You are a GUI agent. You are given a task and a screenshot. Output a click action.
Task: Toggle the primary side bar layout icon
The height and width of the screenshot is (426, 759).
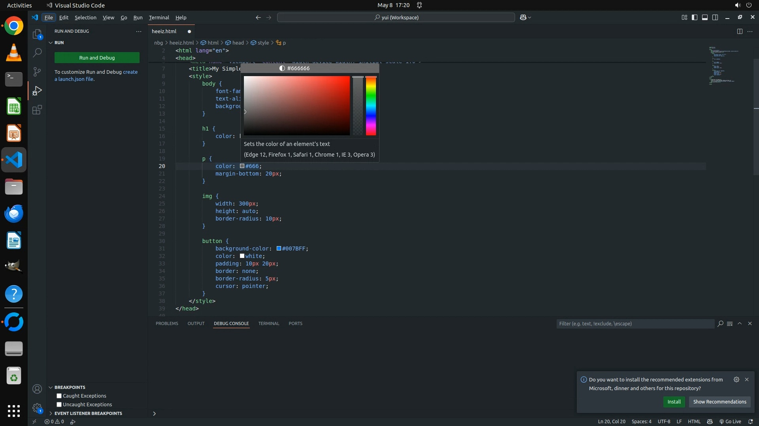(x=695, y=17)
